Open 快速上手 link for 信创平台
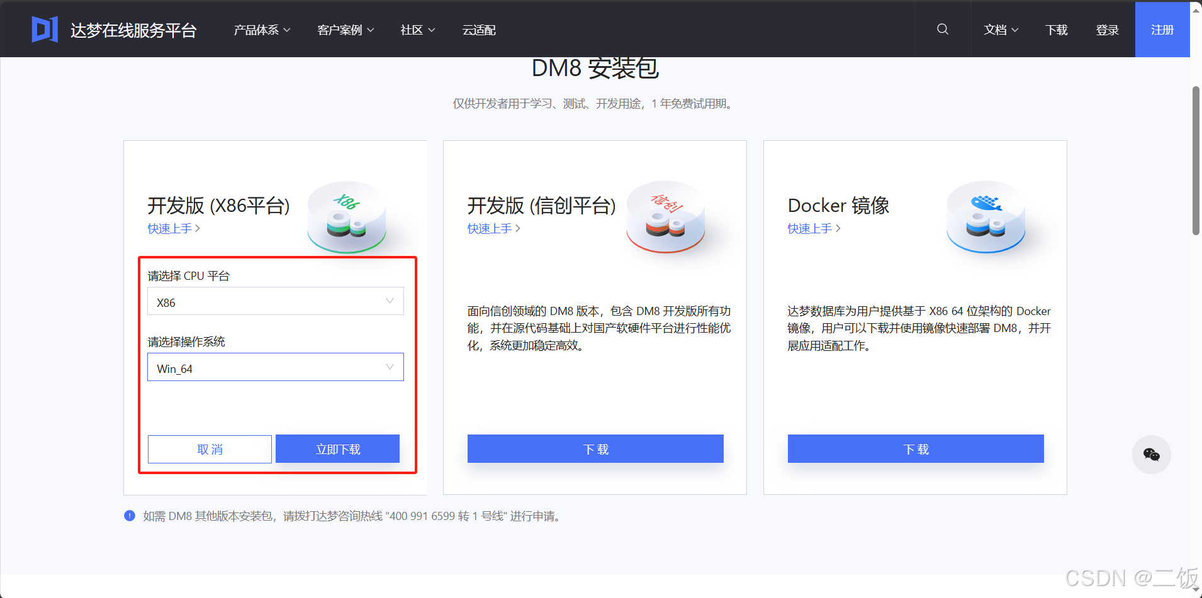Image resolution: width=1202 pixels, height=598 pixels. (494, 228)
